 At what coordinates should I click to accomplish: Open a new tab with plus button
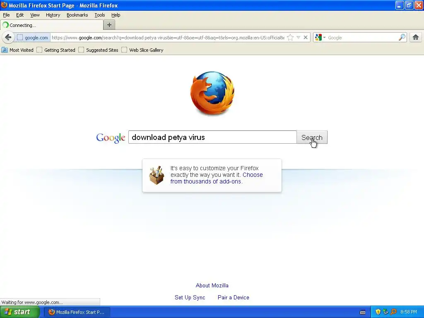click(x=109, y=25)
